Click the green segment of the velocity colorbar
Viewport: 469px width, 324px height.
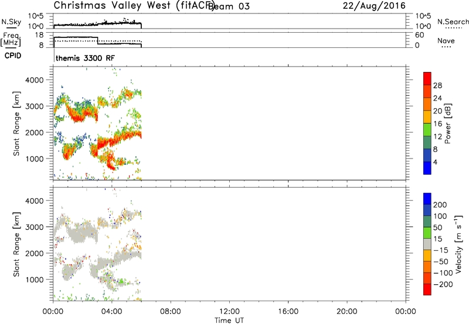click(x=427, y=233)
